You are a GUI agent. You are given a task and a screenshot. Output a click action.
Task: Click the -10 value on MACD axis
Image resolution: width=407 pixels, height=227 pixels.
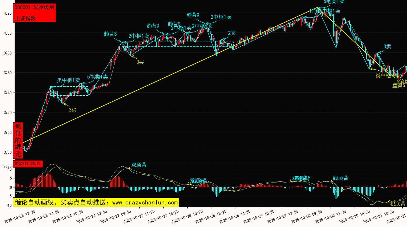coord(9,205)
